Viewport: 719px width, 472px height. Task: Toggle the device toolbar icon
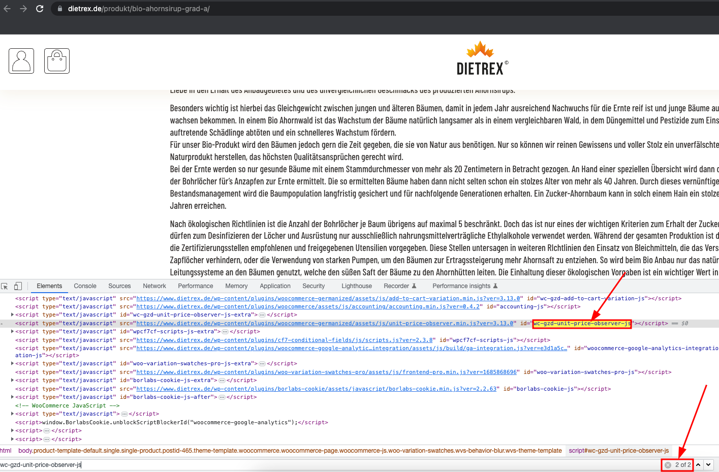click(x=18, y=286)
